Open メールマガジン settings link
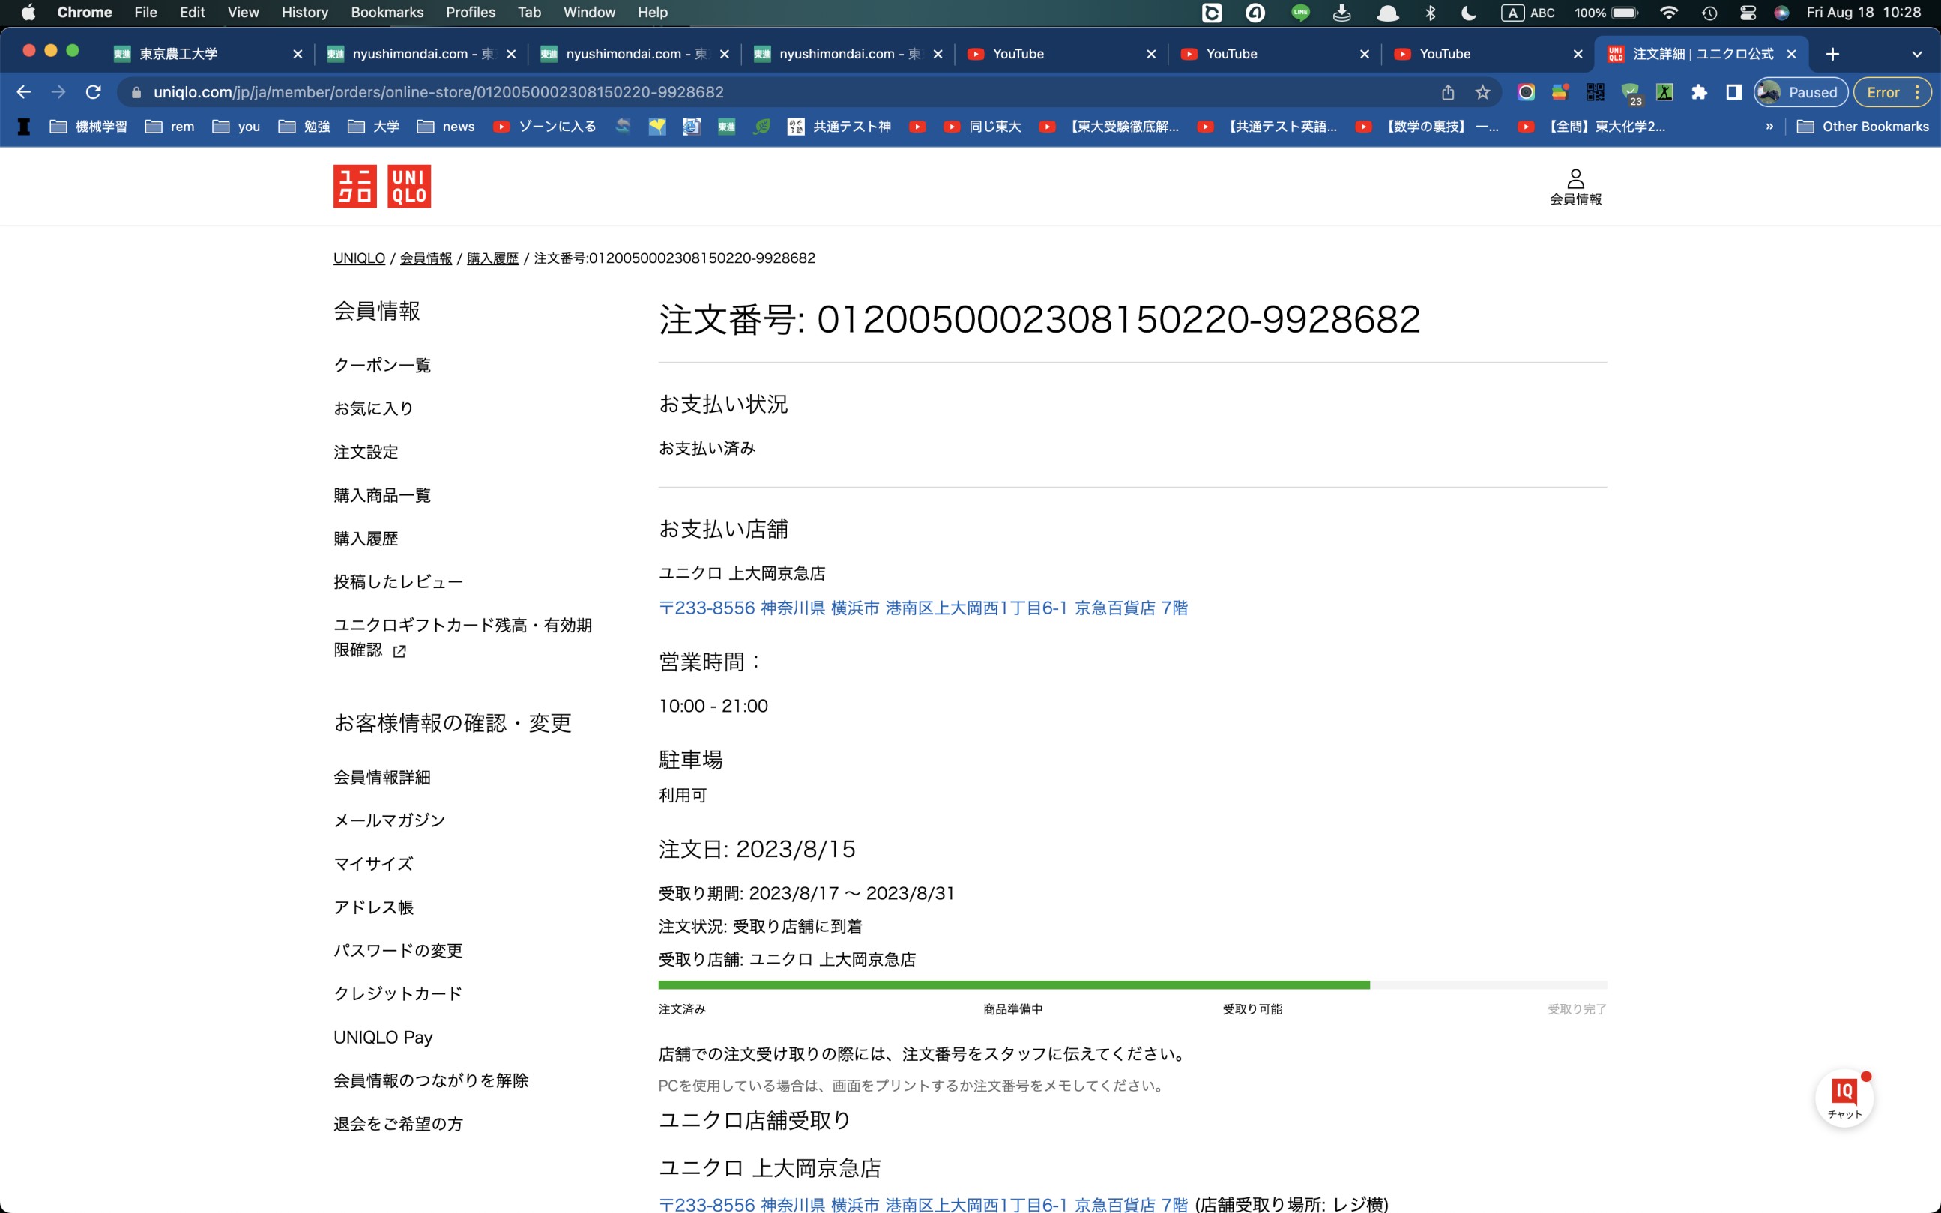This screenshot has width=1941, height=1213. [389, 820]
